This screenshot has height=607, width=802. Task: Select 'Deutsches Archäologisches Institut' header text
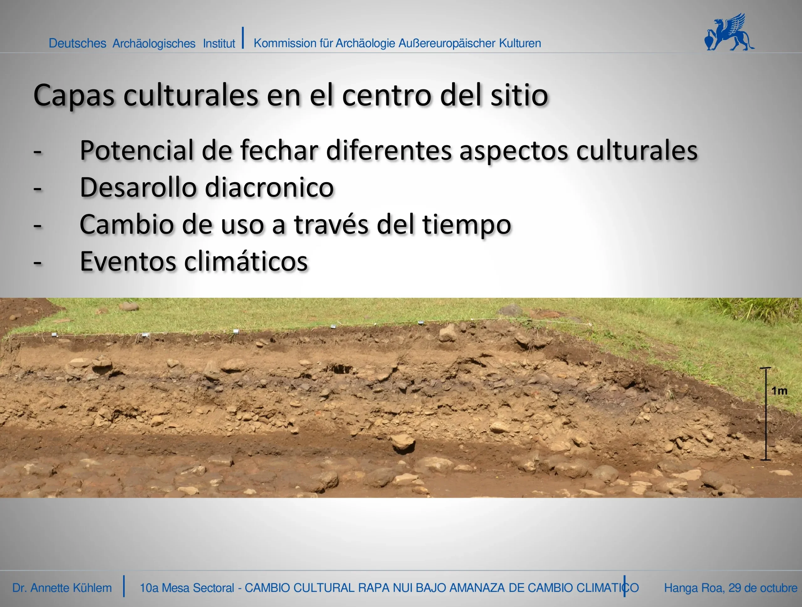tap(142, 44)
